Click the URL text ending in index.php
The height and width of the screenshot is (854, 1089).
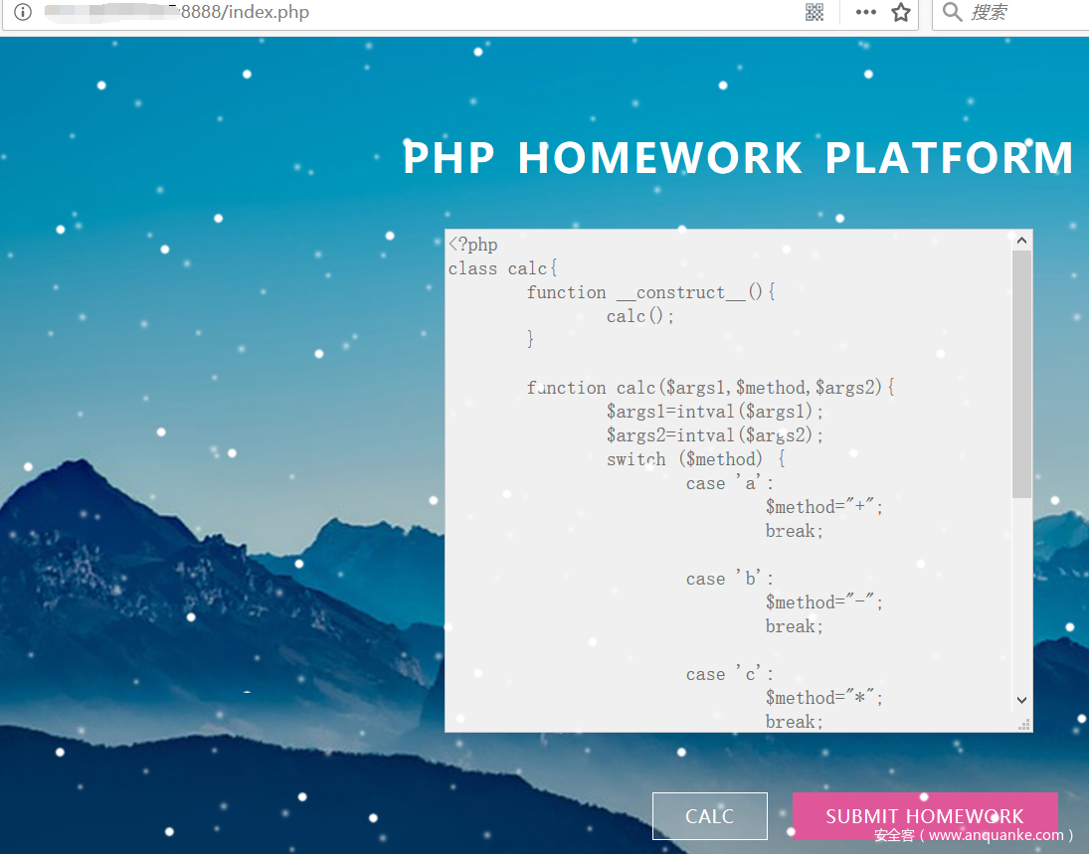pos(245,12)
